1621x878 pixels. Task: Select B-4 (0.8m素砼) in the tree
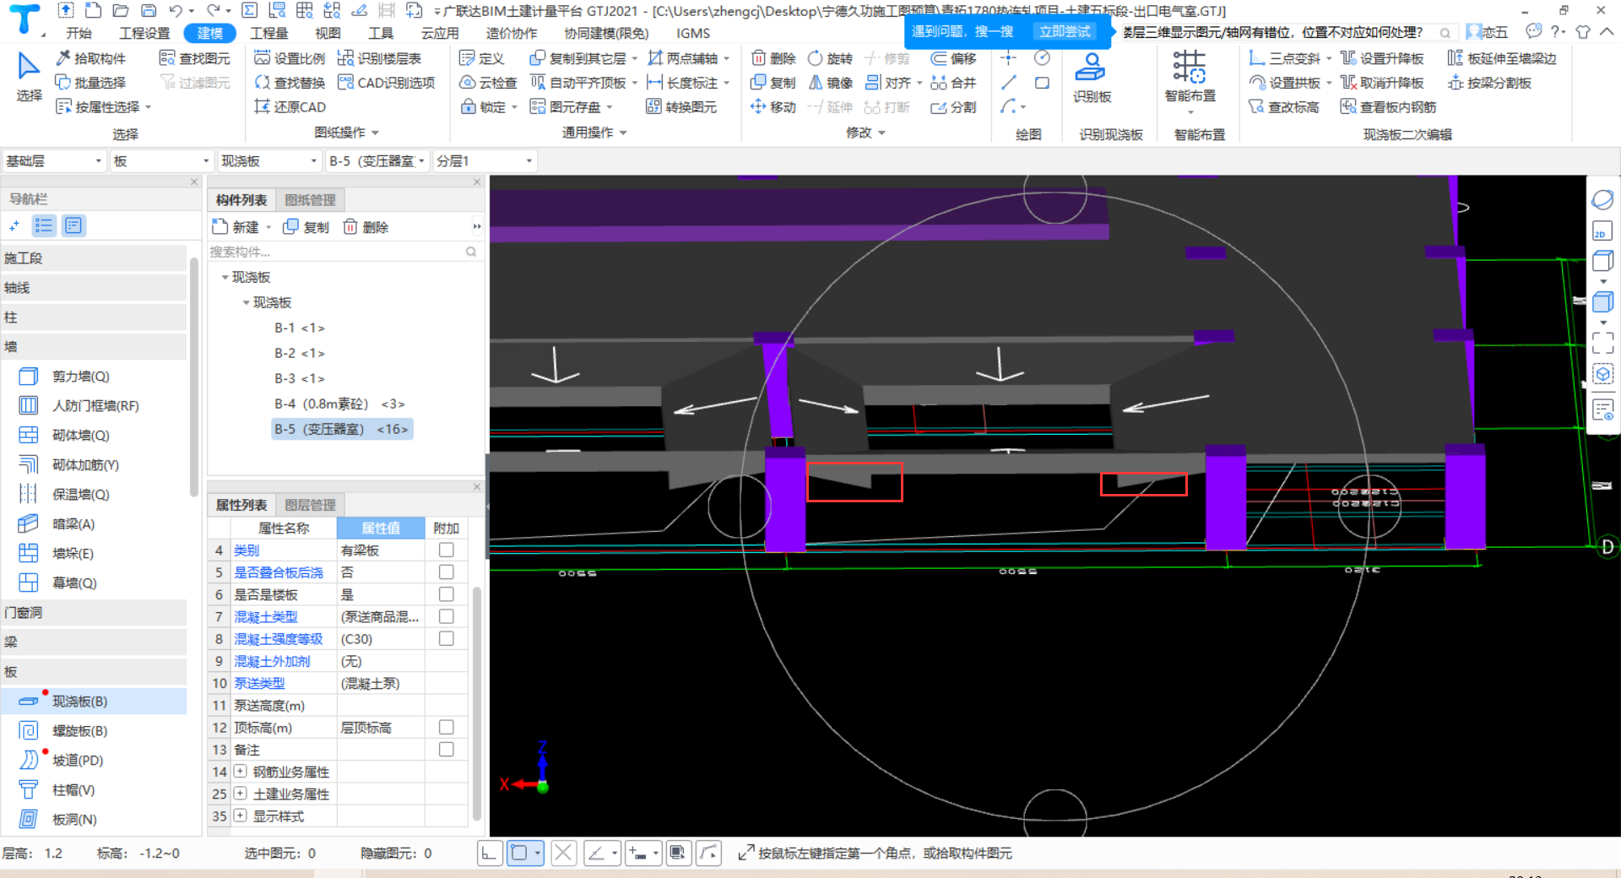339,404
